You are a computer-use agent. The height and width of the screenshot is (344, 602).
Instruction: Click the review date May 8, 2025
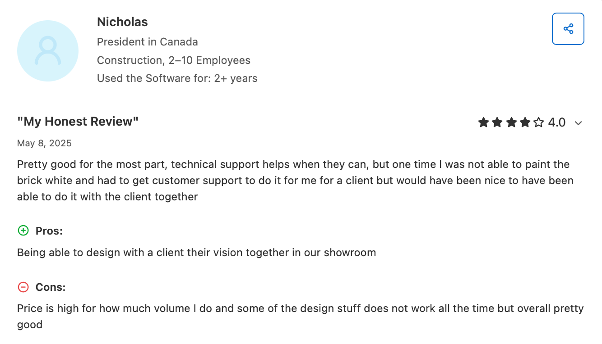44,143
